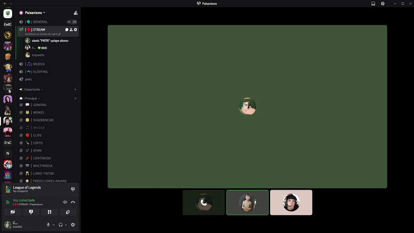Open the GENERAL text channel
This screenshot has width=414, height=233.
(48, 105)
